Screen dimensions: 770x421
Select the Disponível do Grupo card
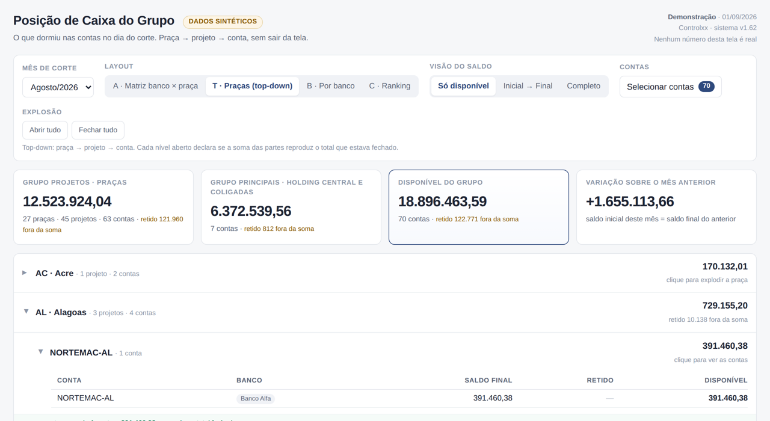click(479, 207)
